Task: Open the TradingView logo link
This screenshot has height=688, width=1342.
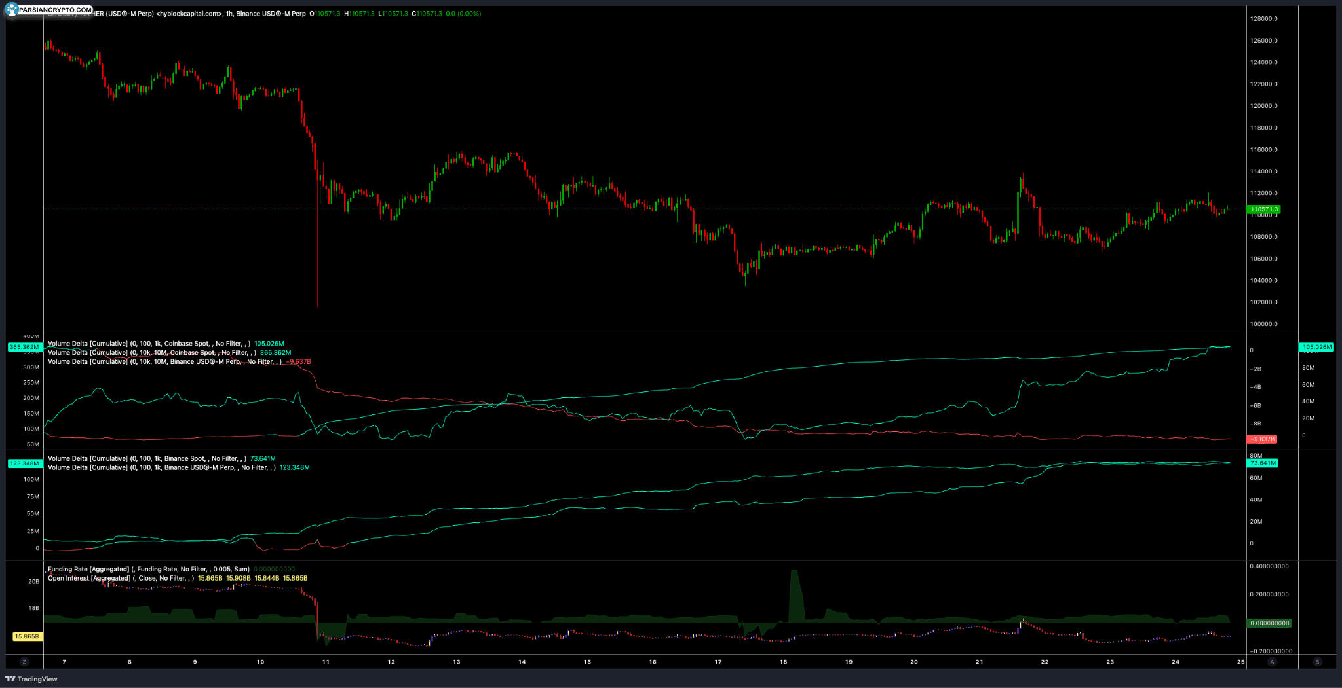Action: click(x=31, y=679)
